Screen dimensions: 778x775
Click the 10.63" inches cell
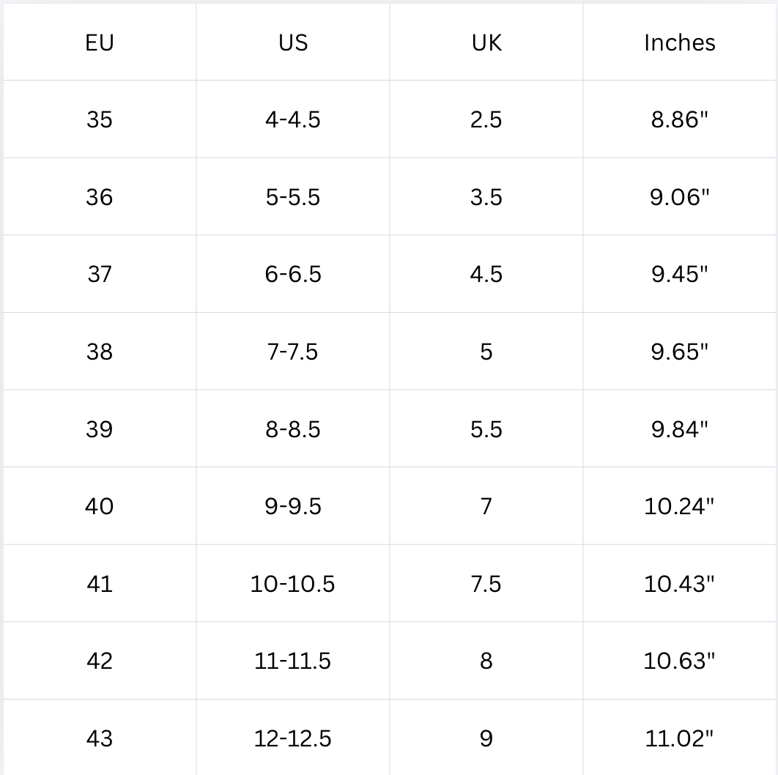(680, 661)
